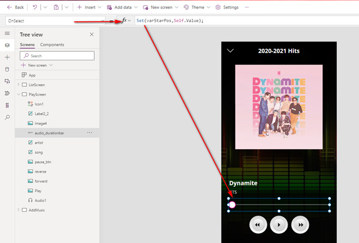
Task: Select audio_durationbar in the tree
Action: tap(49, 133)
